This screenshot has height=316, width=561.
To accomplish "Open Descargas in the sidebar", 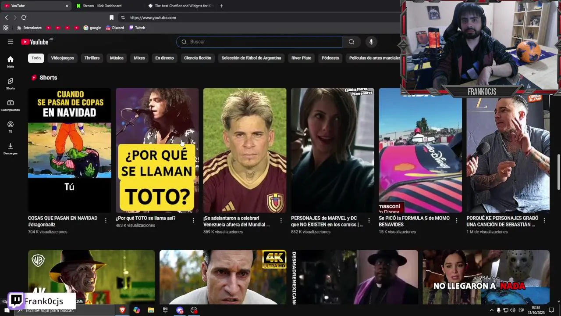I will pyautogui.click(x=11, y=149).
